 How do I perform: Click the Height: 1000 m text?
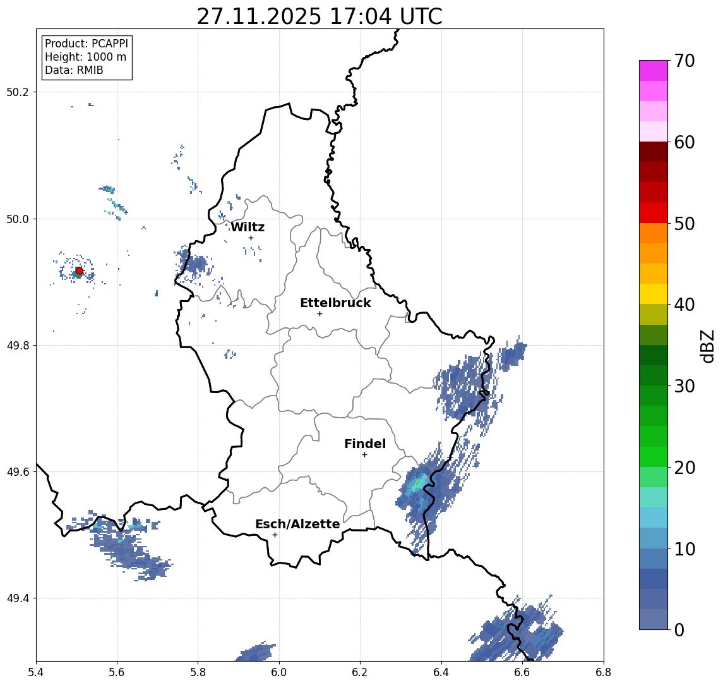(85, 57)
